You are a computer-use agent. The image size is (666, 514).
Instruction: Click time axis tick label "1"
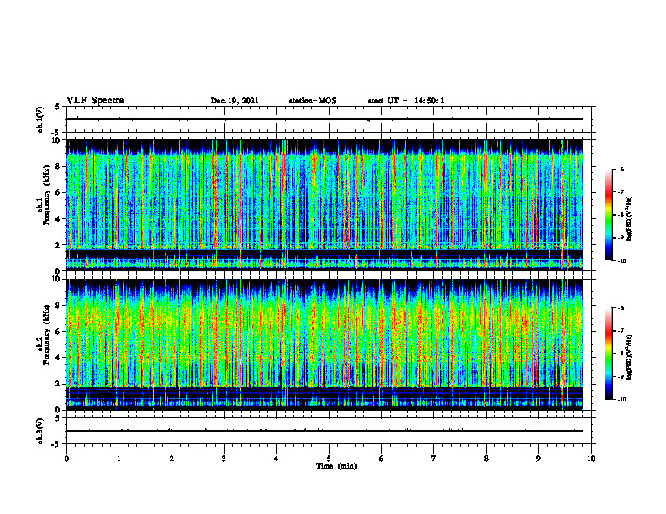[119, 459]
